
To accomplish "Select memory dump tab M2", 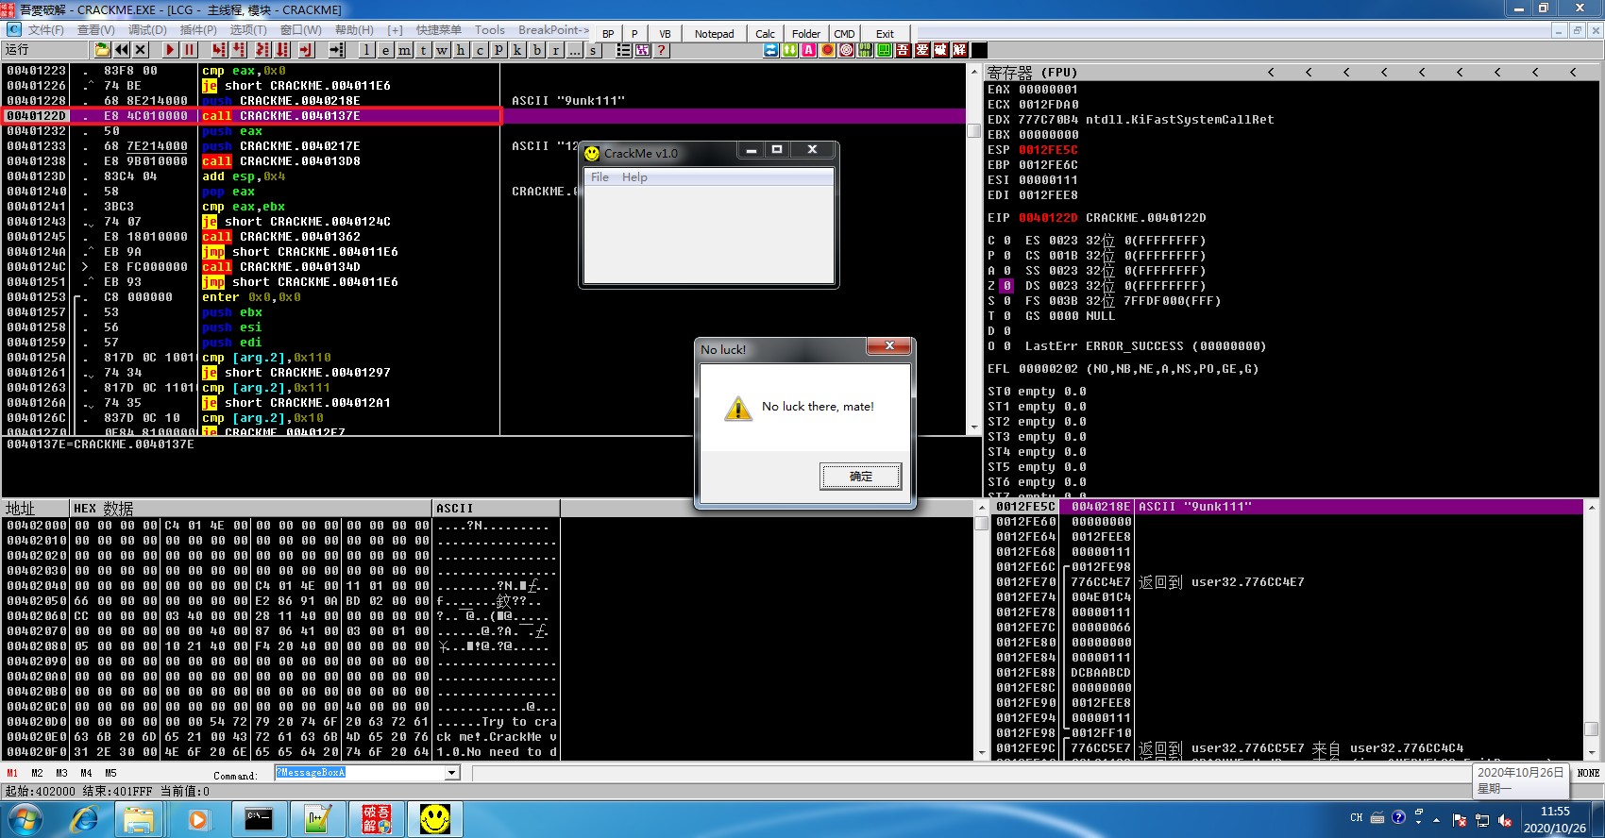I will (37, 773).
